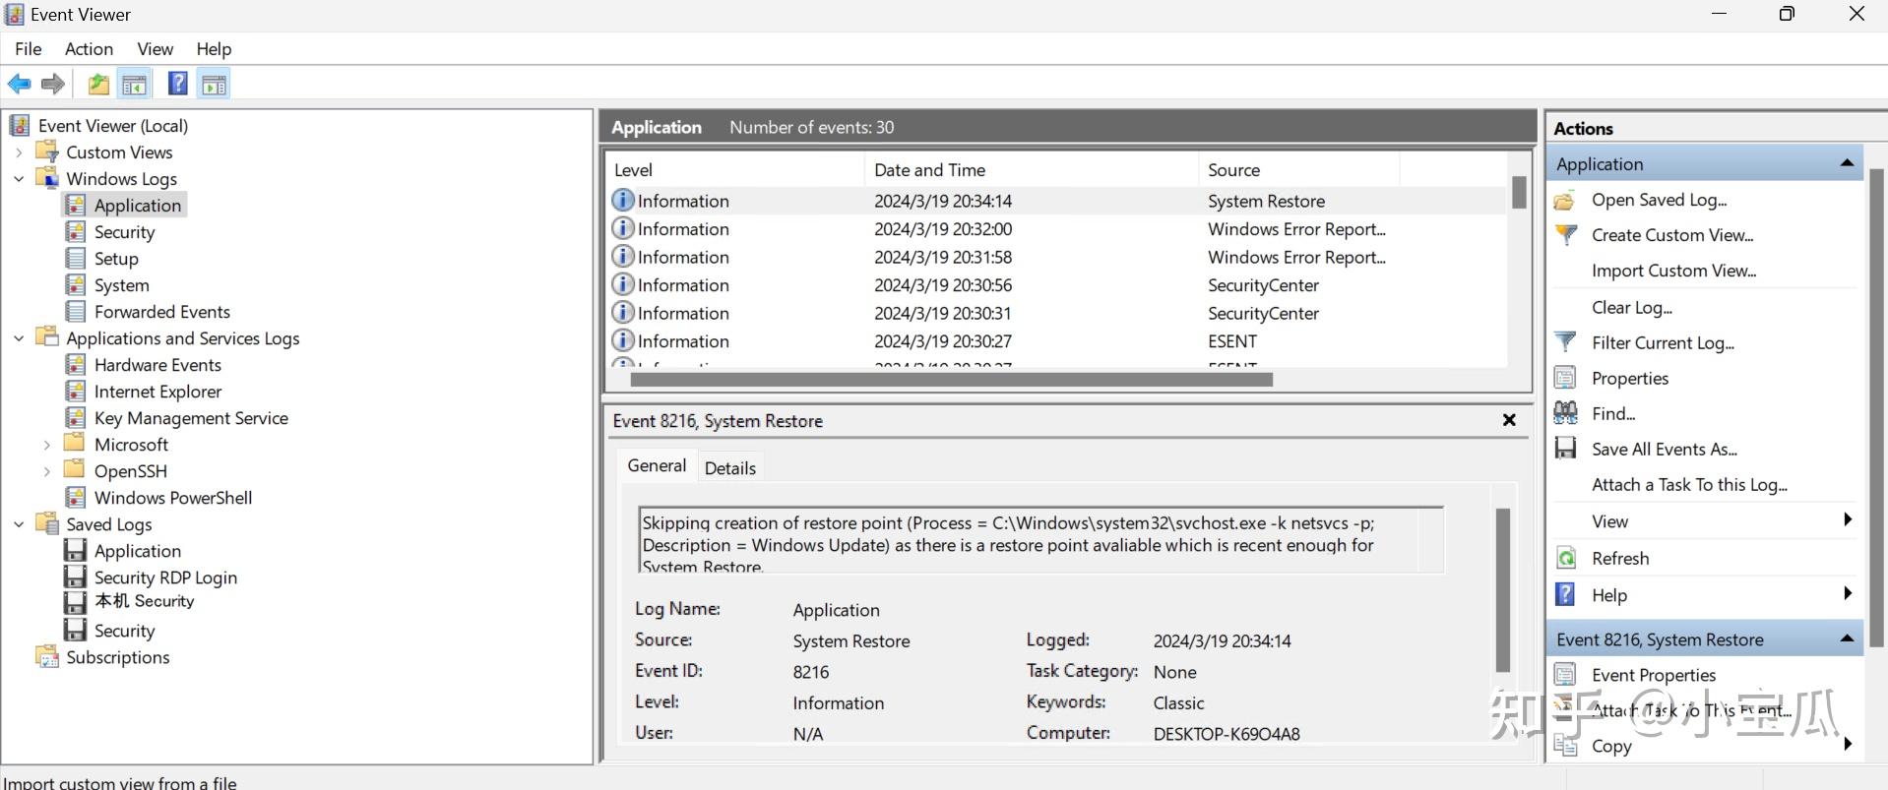Sort events by the Level column header
This screenshot has height=790, width=1888.
734,169
